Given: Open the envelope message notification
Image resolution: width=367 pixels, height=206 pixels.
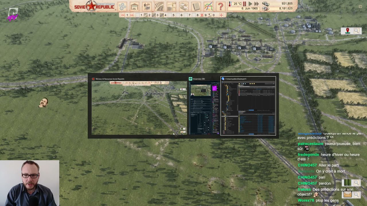Looking at the screenshot, I should 347,195.
